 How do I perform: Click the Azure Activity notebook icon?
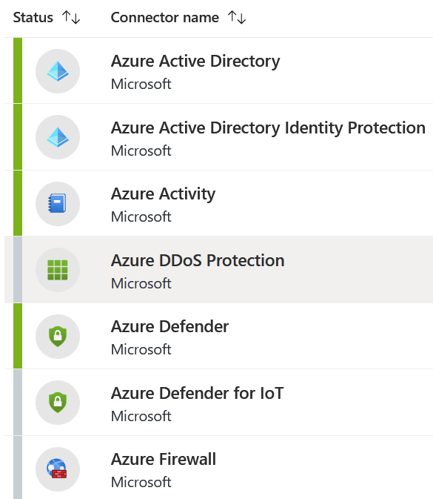click(58, 204)
